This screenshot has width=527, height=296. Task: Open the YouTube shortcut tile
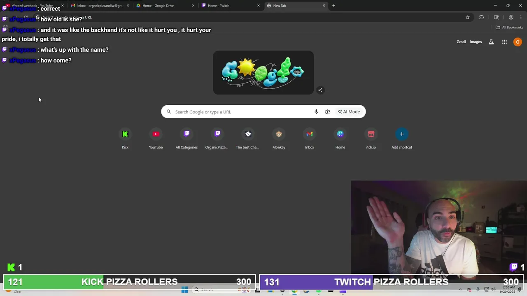click(156, 139)
